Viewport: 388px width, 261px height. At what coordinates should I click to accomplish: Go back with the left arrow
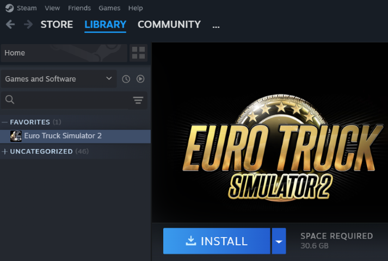(x=10, y=24)
